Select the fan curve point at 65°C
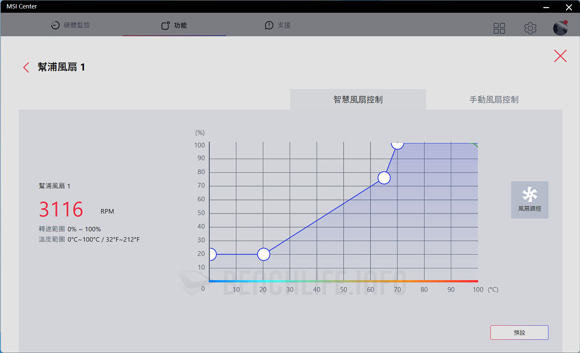This screenshot has width=580, height=353. (x=384, y=178)
